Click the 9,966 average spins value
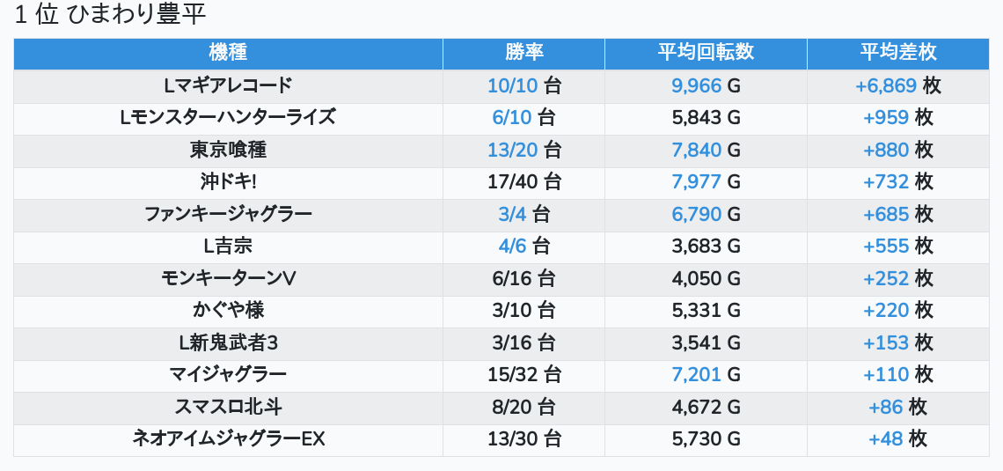This screenshot has width=1003, height=471. (696, 85)
